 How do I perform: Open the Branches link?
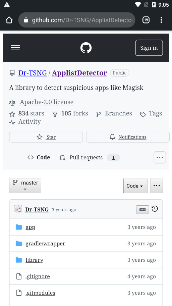tap(118, 113)
